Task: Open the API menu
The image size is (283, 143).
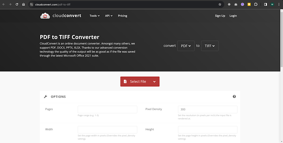Action: tap(109, 16)
